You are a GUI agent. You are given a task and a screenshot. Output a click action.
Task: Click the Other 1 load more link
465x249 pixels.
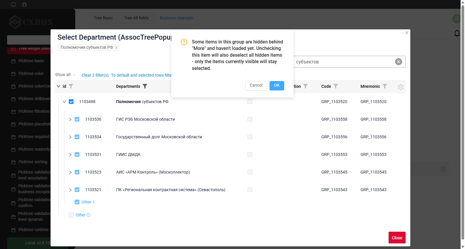88,202
